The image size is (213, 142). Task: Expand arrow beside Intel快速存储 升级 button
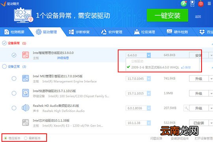tap(211, 93)
